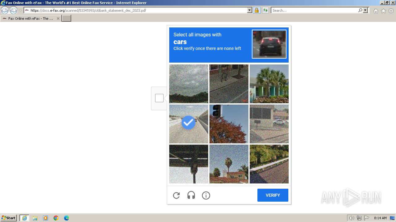Screen dimensions: 396x222
Task: Click the green refresh page icon
Action: point(265,10)
